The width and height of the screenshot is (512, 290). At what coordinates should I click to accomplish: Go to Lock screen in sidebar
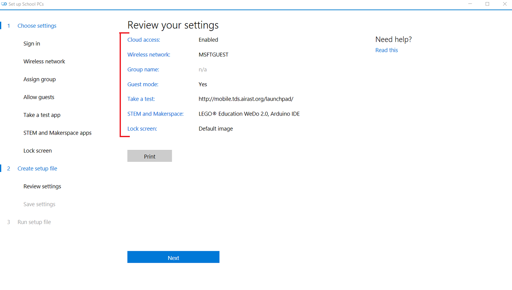coord(38,151)
